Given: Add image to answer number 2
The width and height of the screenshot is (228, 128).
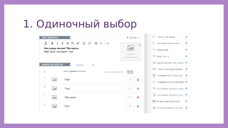Looking at the screenshot, I should pos(54,89).
